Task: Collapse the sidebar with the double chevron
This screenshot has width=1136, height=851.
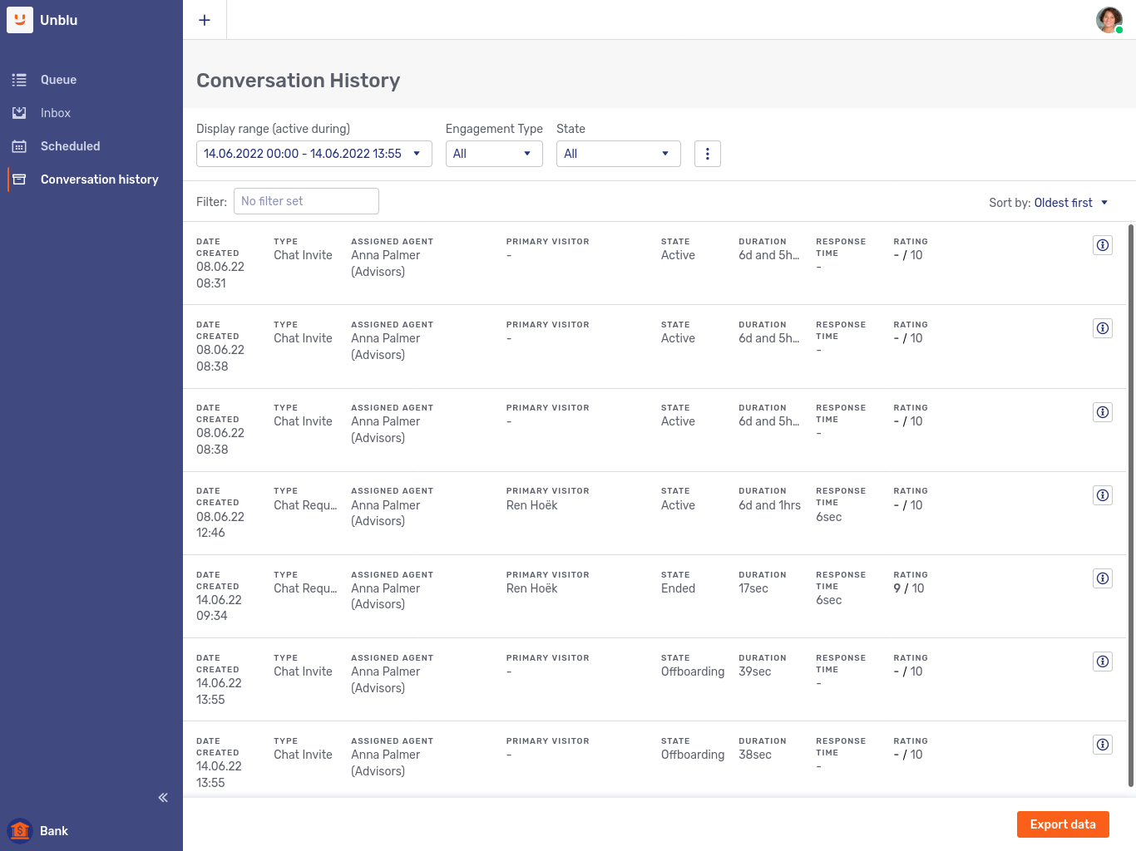Action: coord(163,798)
